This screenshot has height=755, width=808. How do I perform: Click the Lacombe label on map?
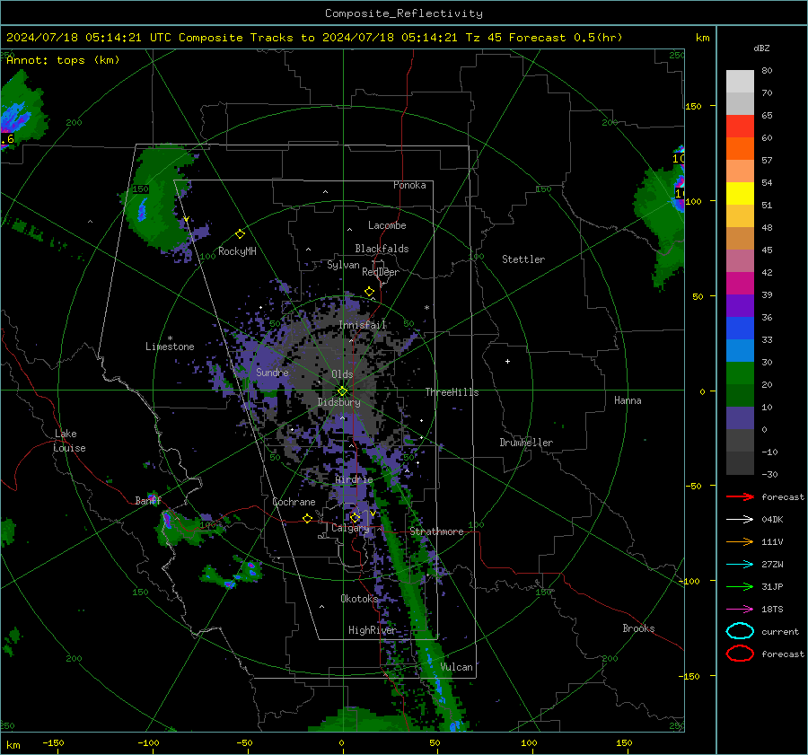[x=387, y=225]
